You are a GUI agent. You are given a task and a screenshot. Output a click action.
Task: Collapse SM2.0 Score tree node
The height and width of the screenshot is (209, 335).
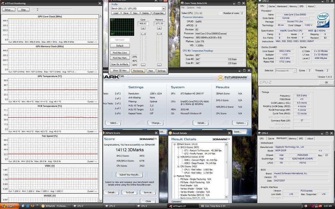(x=178, y=147)
